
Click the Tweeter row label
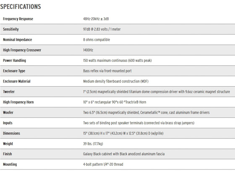pos(9,92)
